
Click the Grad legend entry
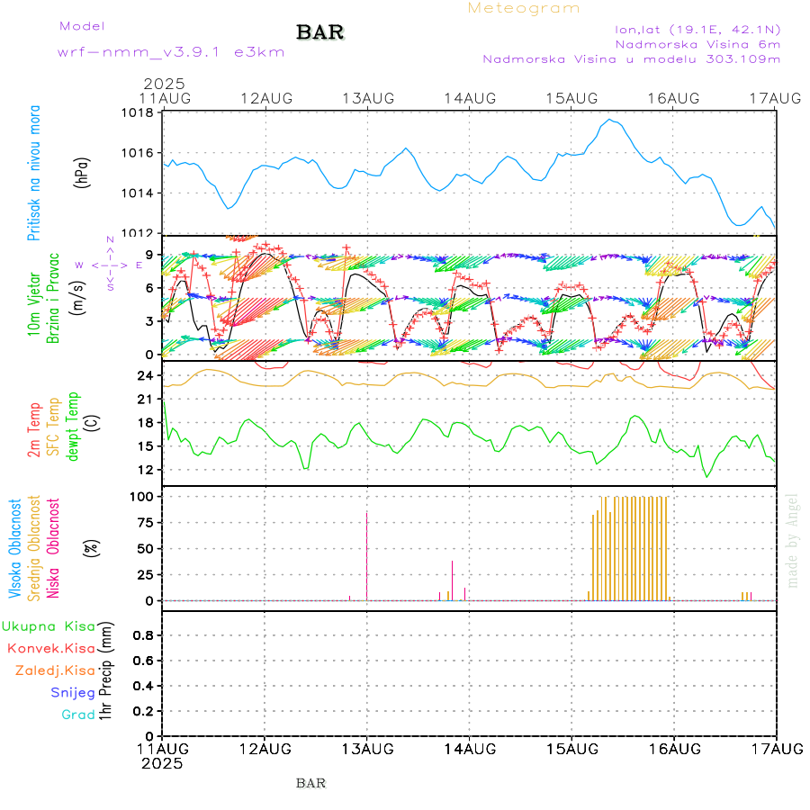78,715
